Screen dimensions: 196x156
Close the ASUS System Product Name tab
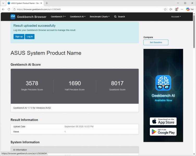(41, 3)
